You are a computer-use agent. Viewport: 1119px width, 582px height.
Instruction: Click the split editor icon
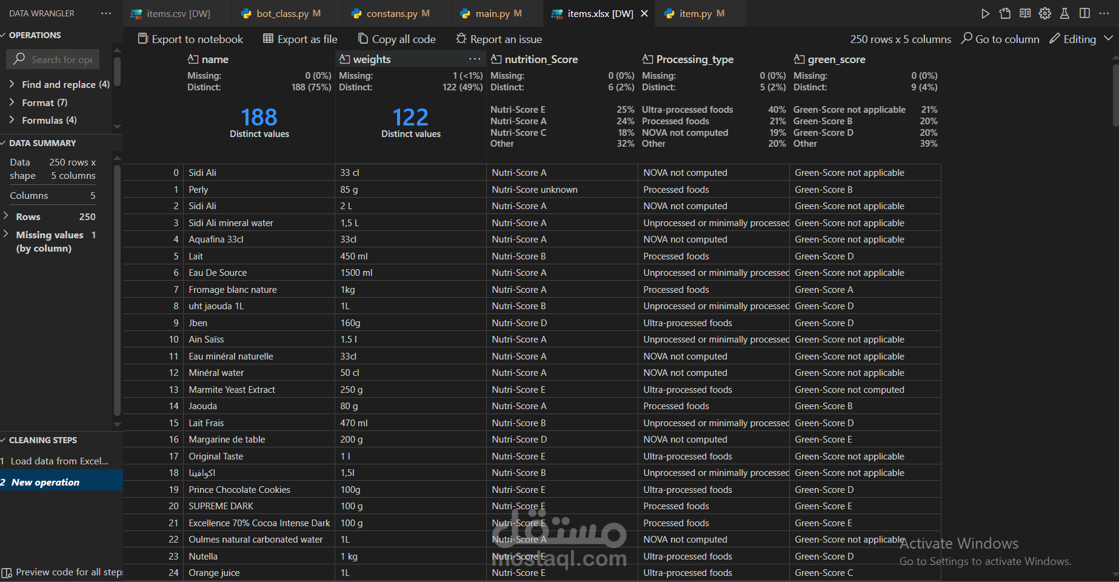tap(1085, 13)
